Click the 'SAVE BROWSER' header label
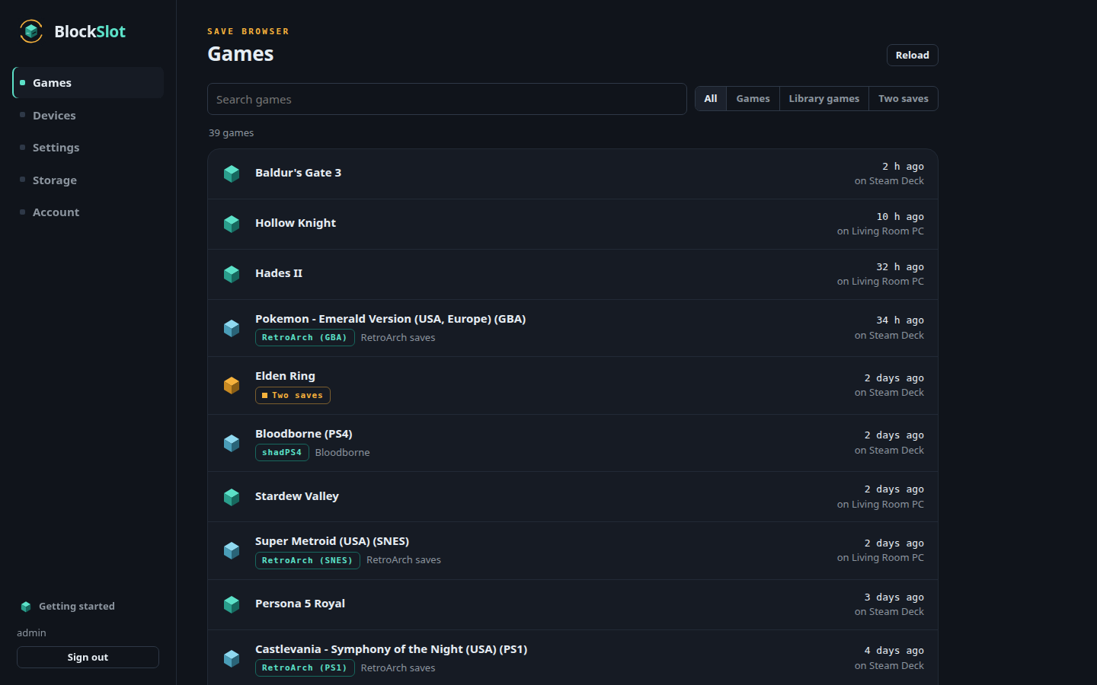This screenshot has width=1097, height=685. pos(248,32)
